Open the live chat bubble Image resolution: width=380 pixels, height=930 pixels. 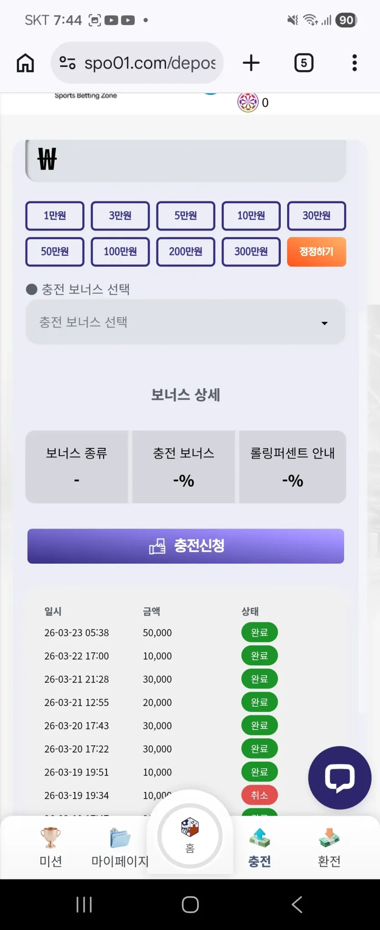point(339,777)
